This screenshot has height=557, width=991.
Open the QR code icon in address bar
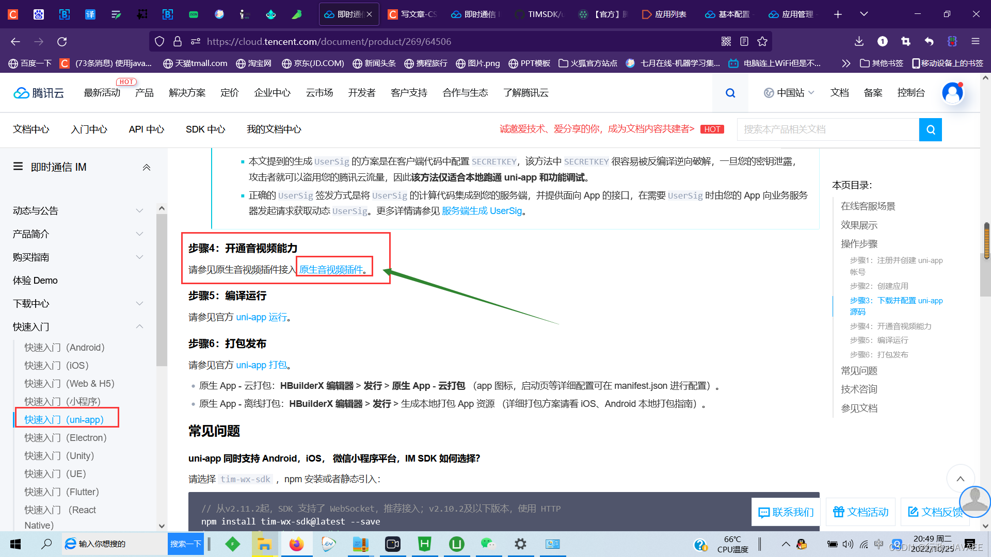(726, 41)
